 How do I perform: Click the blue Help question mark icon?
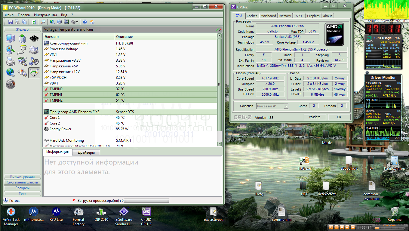[85, 22]
